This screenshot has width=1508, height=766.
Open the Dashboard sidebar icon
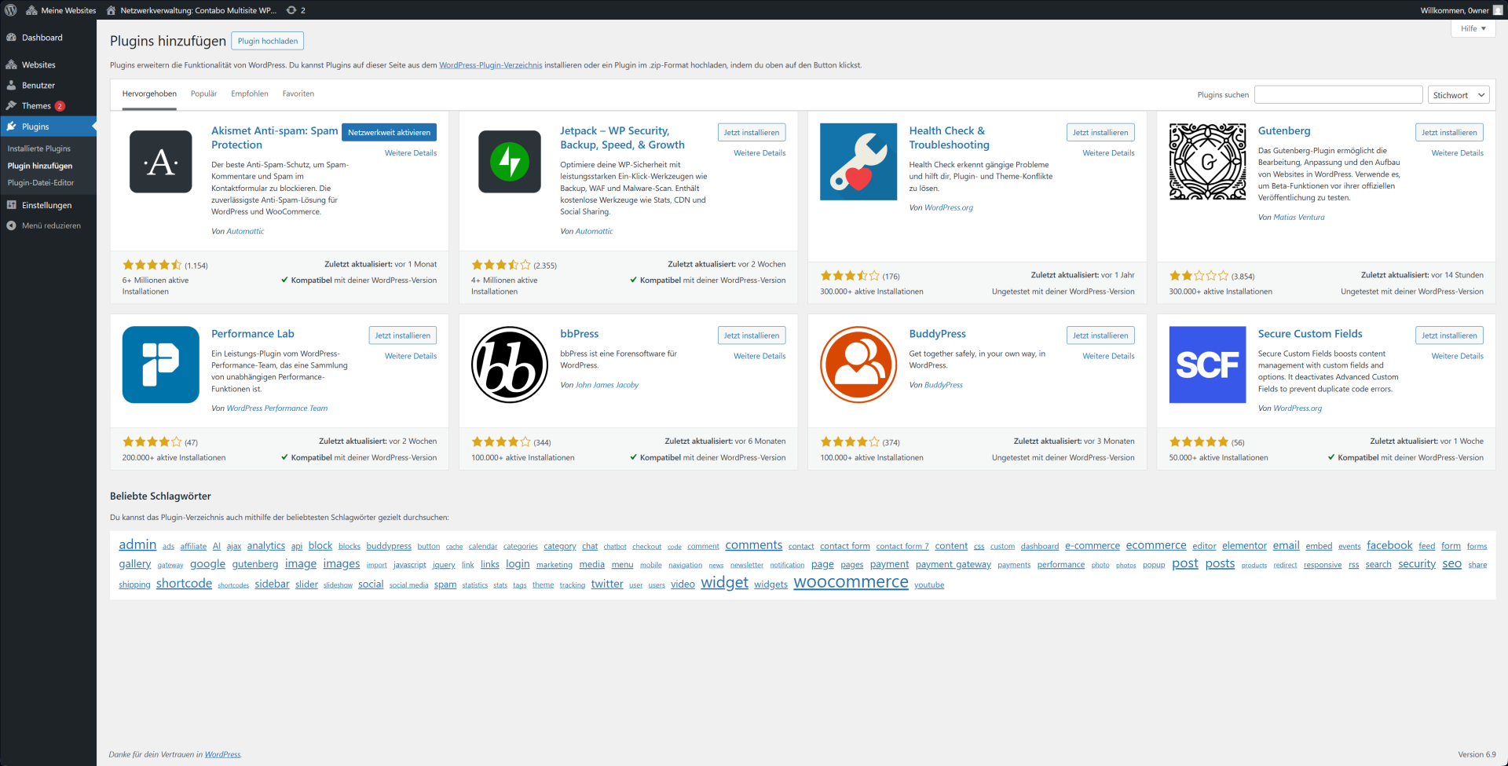[x=11, y=37]
